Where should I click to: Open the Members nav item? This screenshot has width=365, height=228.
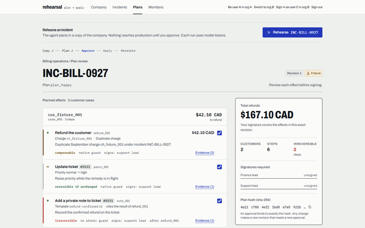click(x=156, y=7)
